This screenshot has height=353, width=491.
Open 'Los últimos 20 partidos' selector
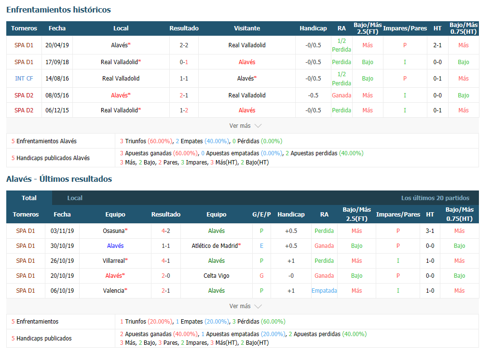coord(435,198)
